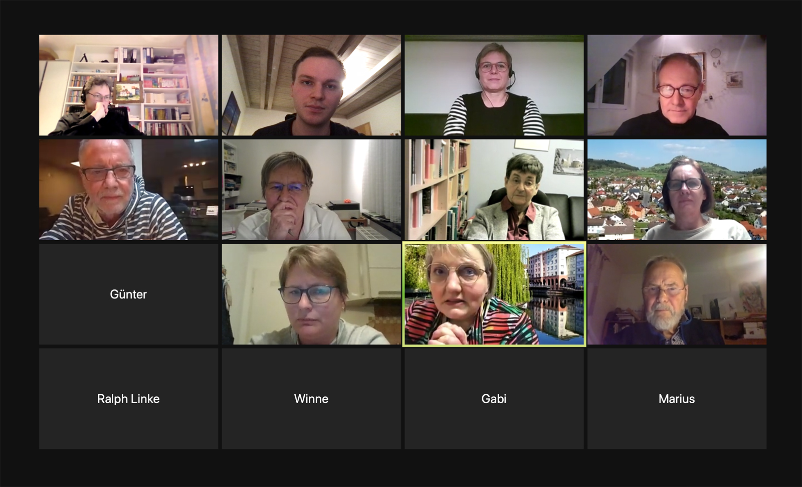Screen dimensions: 802x487
Task: Click the woman in gray sweater video
Action: pyautogui.click(x=311, y=294)
